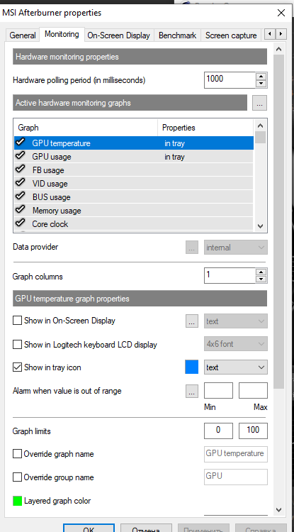Increase hardware polling period with up arrow
The width and height of the screenshot is (294, 532).
(x=261, y=76)
